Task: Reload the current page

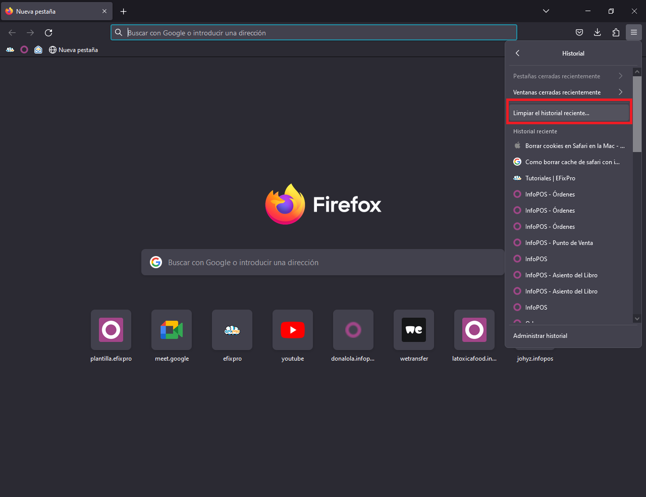Action: [x=48, y=33]
